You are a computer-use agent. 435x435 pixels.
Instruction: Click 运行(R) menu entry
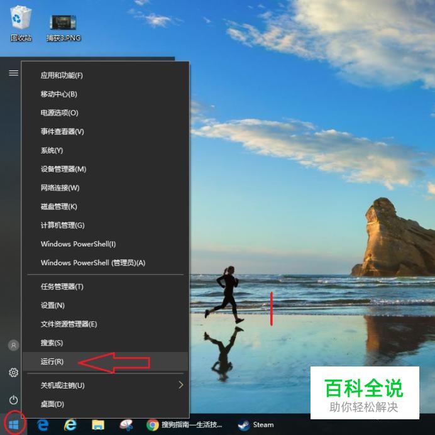click(x=106, y=361)
